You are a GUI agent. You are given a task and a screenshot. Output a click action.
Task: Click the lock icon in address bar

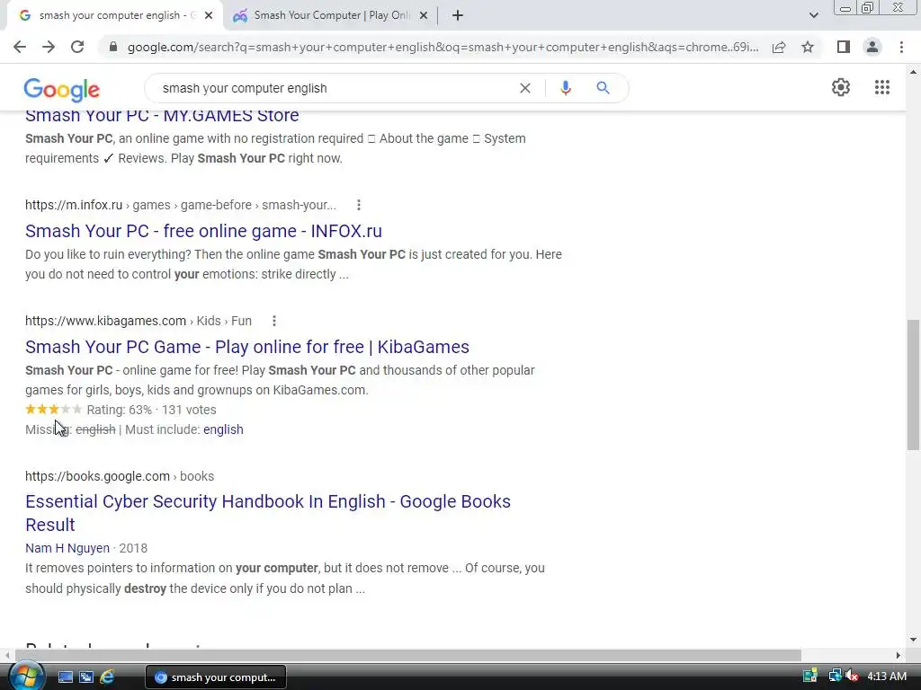point(113,47)
